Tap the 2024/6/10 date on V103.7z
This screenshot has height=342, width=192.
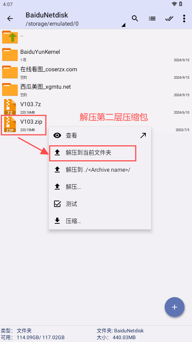[x=182, y=112]
